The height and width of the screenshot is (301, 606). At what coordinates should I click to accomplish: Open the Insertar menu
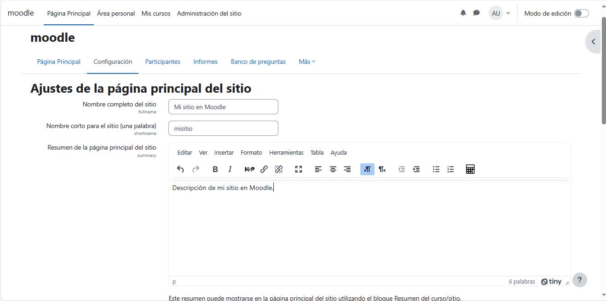click(224, 152)
